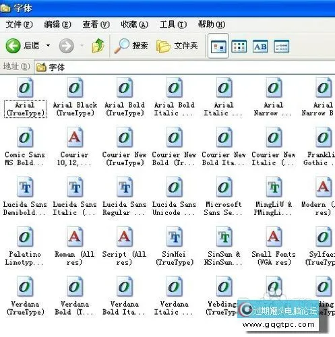335x337 pixels.
Task: Select the Lucida Sans Demibold font
Action: point(25,187)
